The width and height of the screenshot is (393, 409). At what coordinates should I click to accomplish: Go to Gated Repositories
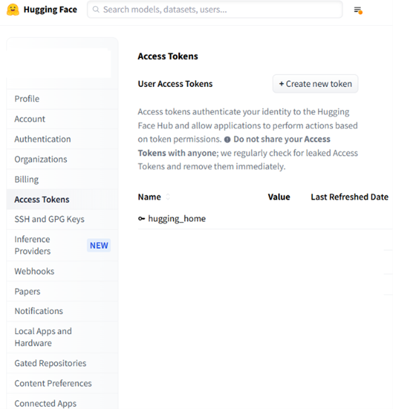[x=62, y=363]
